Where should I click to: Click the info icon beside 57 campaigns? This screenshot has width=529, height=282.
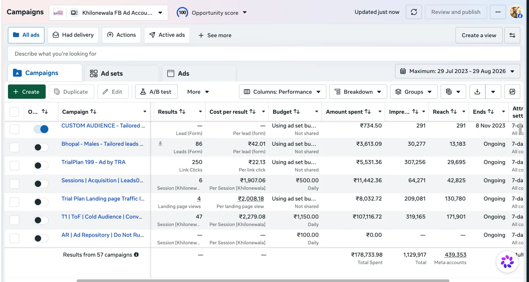tap(136, 255)
